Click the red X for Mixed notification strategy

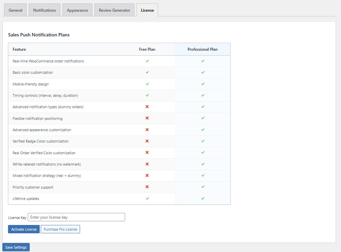tap(147, 176)
